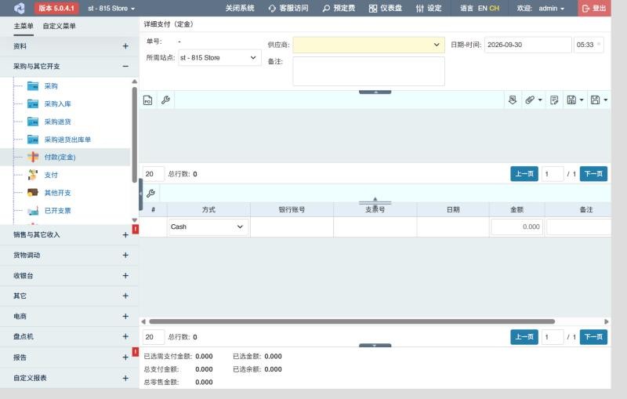This screenshot has height=399, width=627.
Task: Expand the 报告 section
Action: pyautogui.click(x=125, y=357)
